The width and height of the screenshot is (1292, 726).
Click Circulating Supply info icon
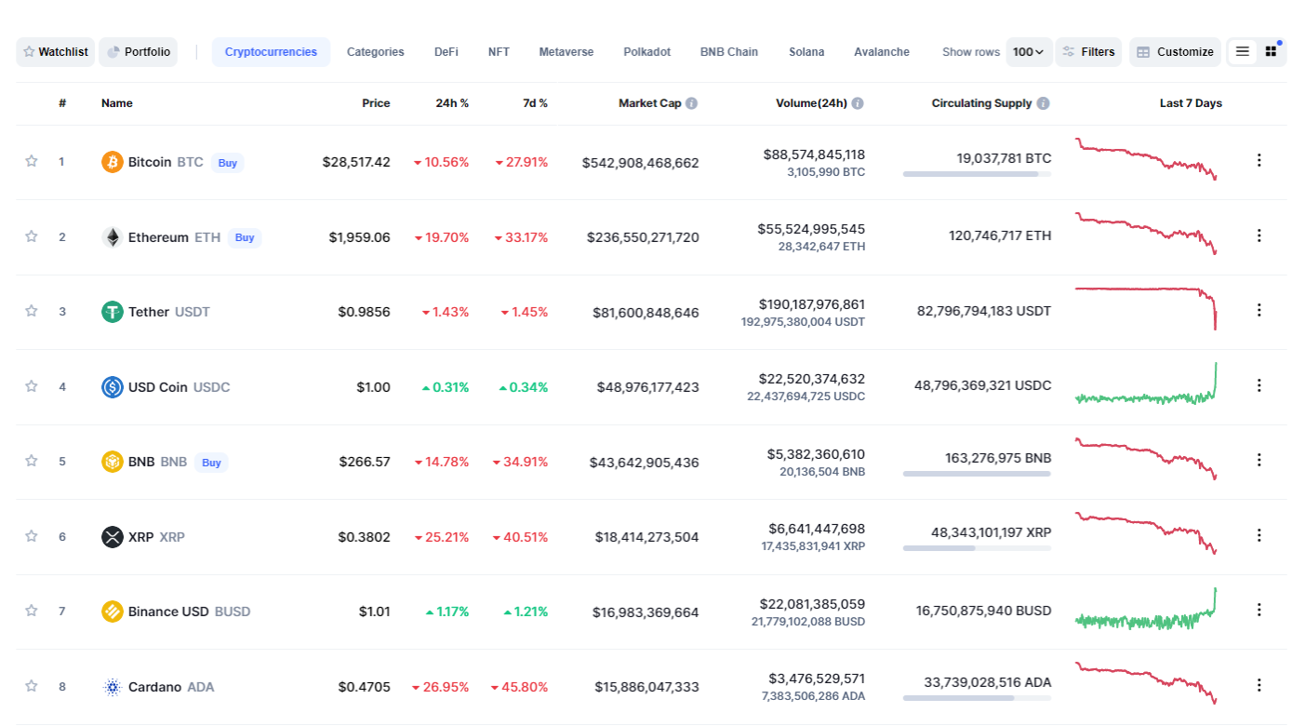(x=1043, y=103)
